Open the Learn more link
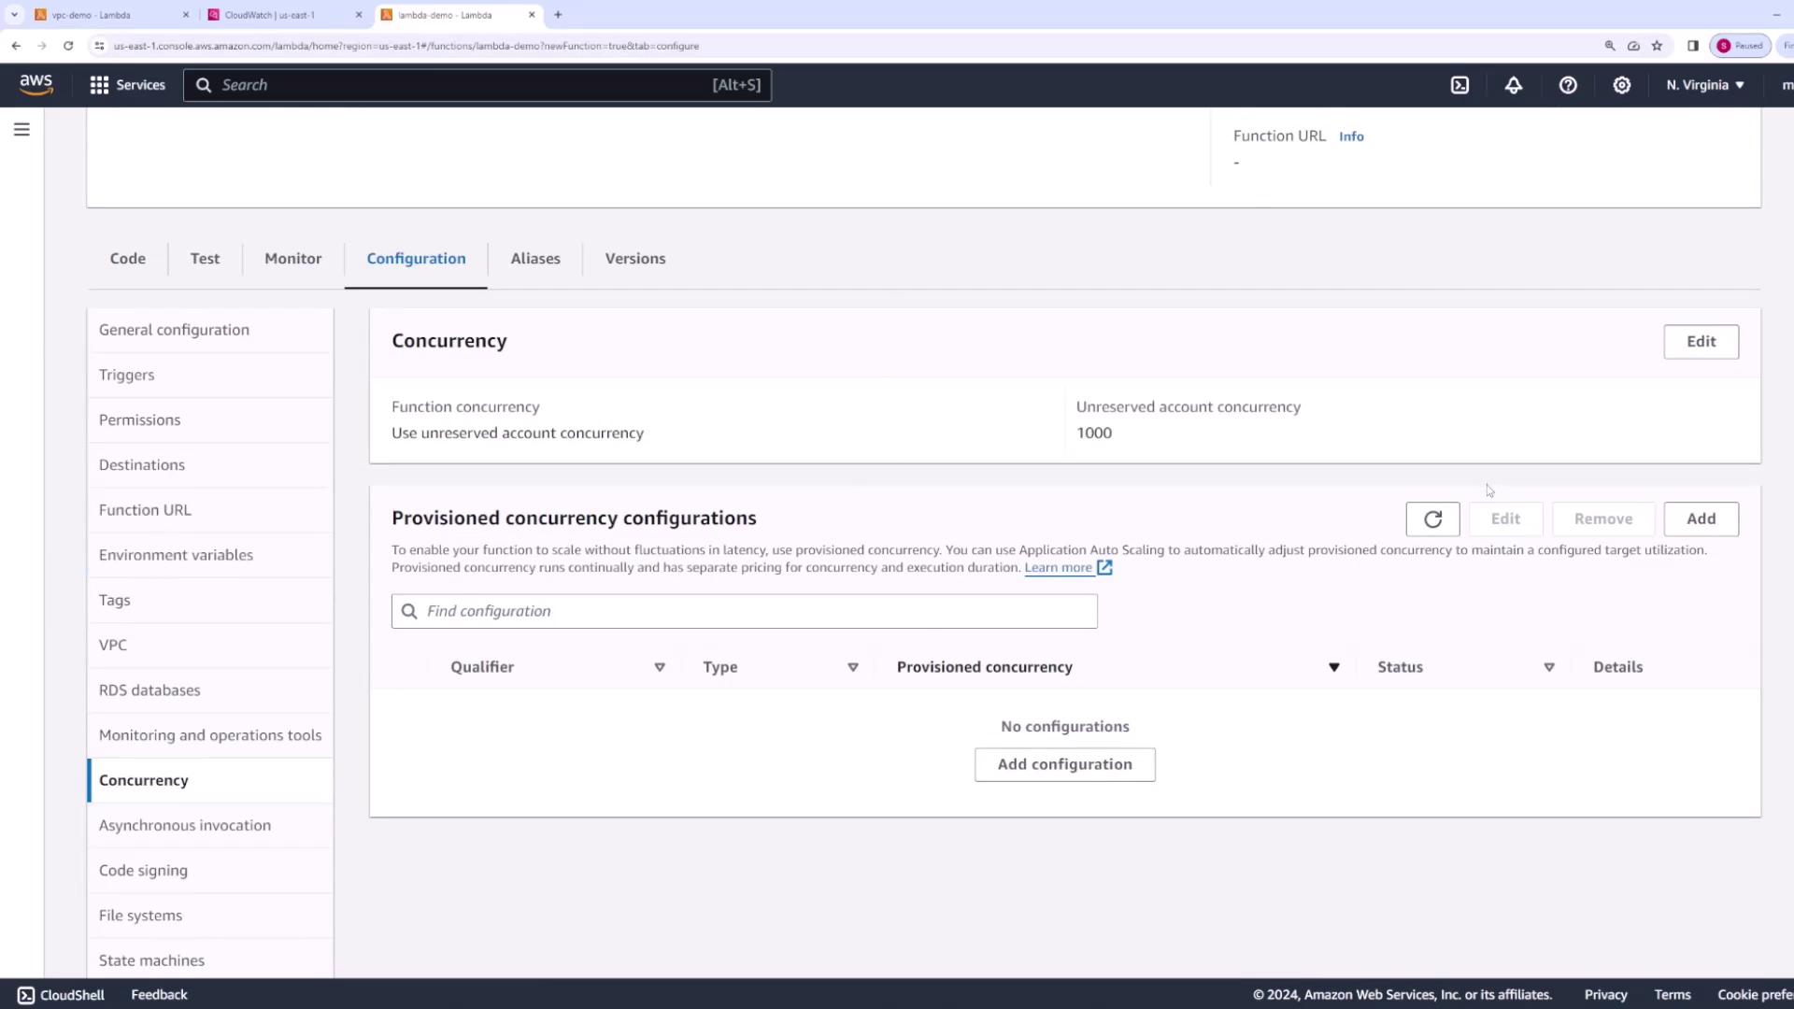1794x1009 pixels. 1059,568
